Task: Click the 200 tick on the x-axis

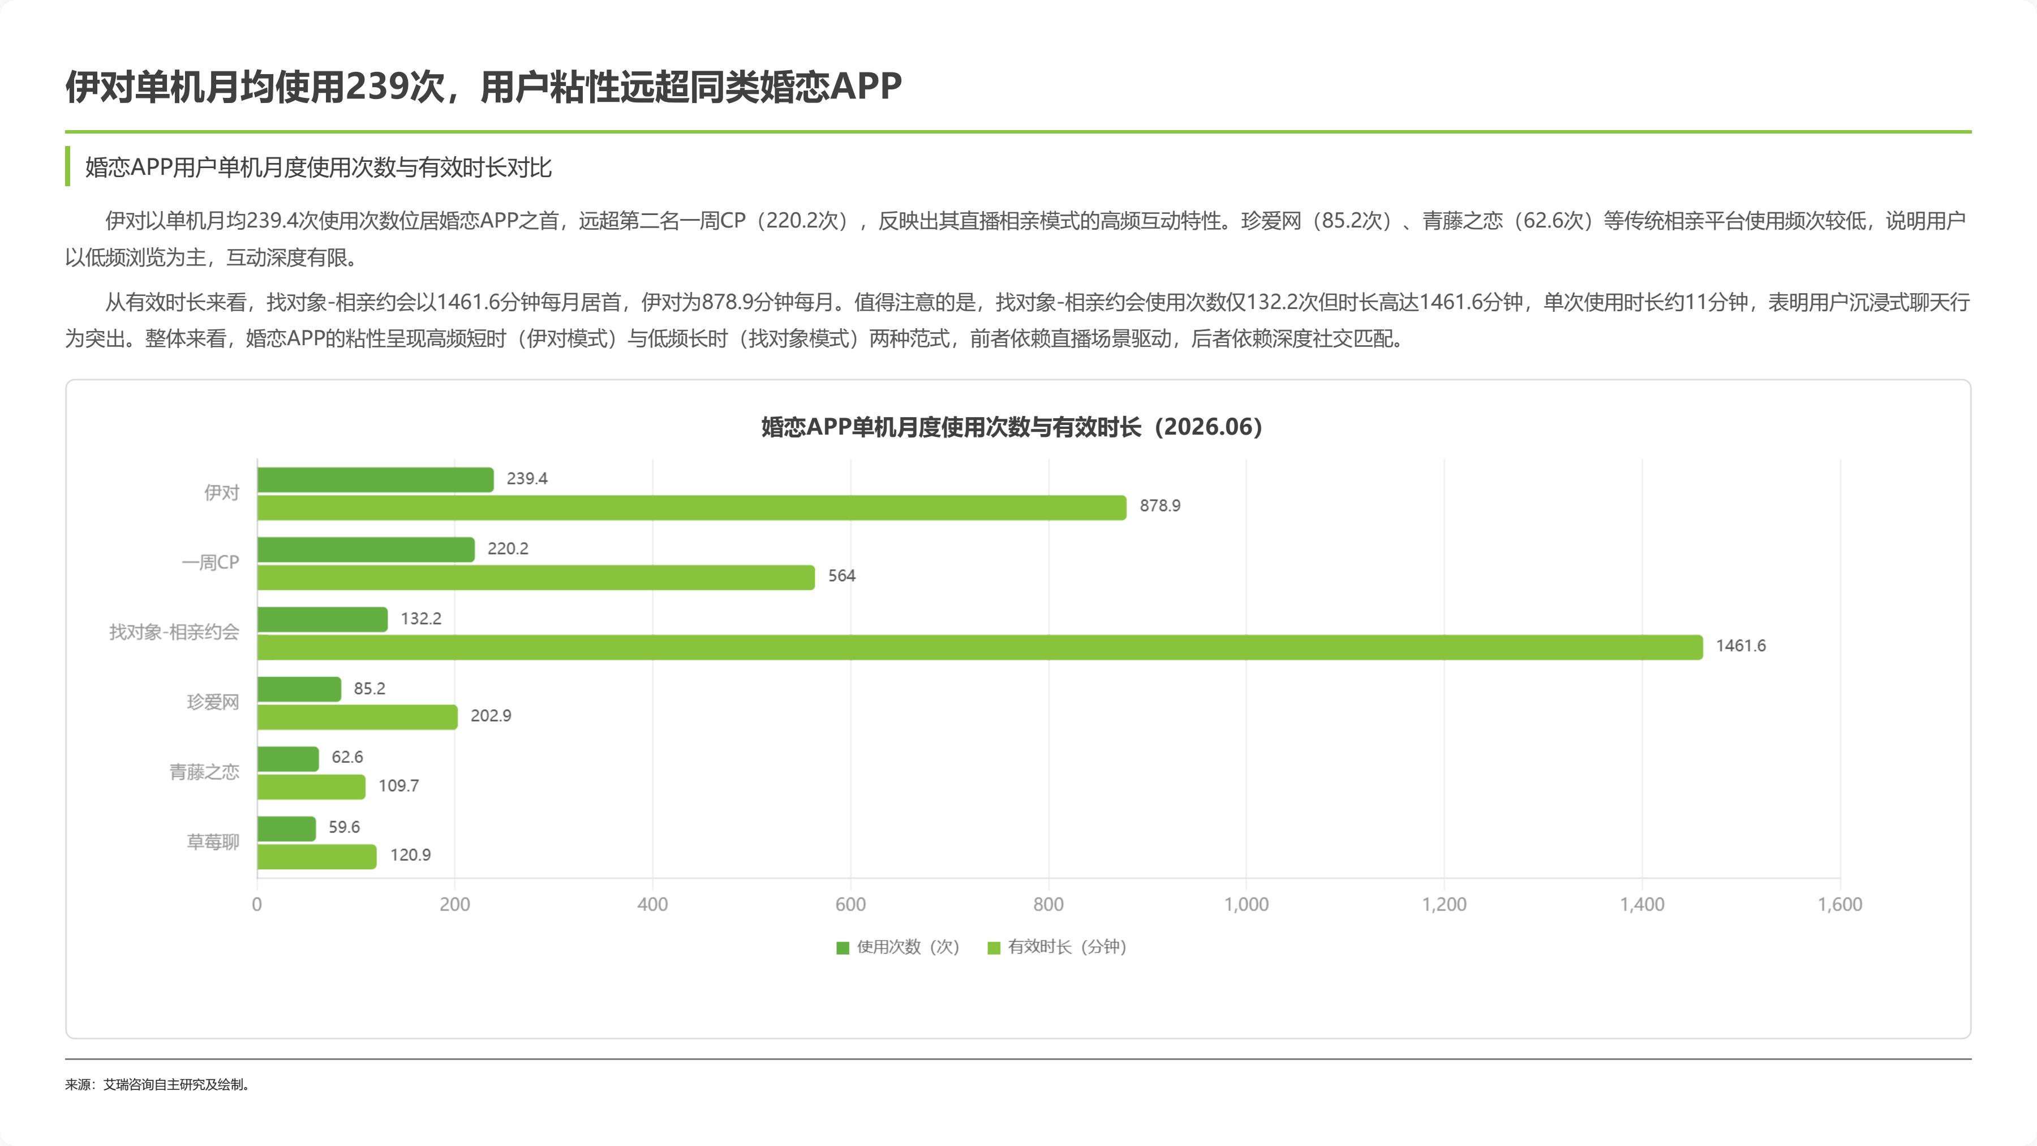Action: pos(455,905)
